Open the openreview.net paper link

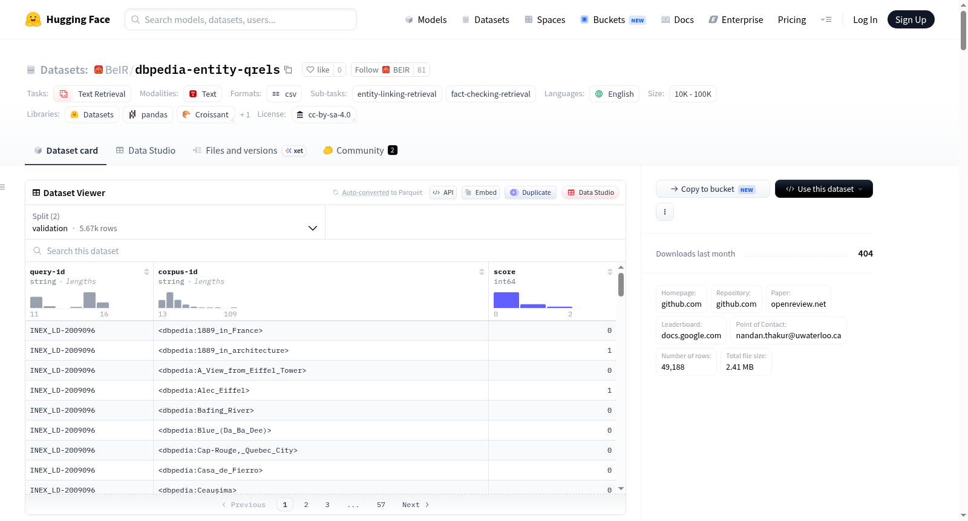tap(798, 299)
